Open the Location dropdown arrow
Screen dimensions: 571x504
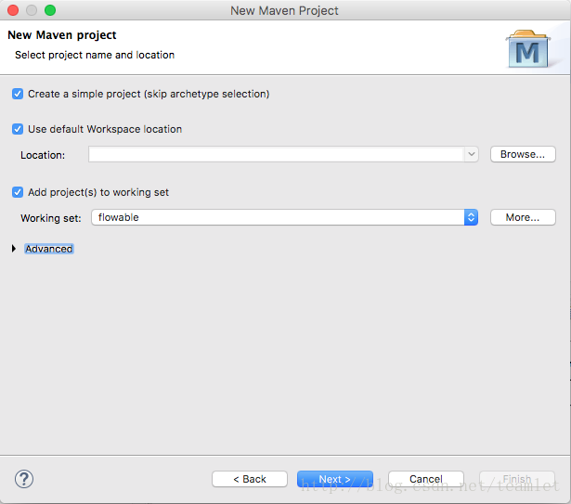point(472,154)
